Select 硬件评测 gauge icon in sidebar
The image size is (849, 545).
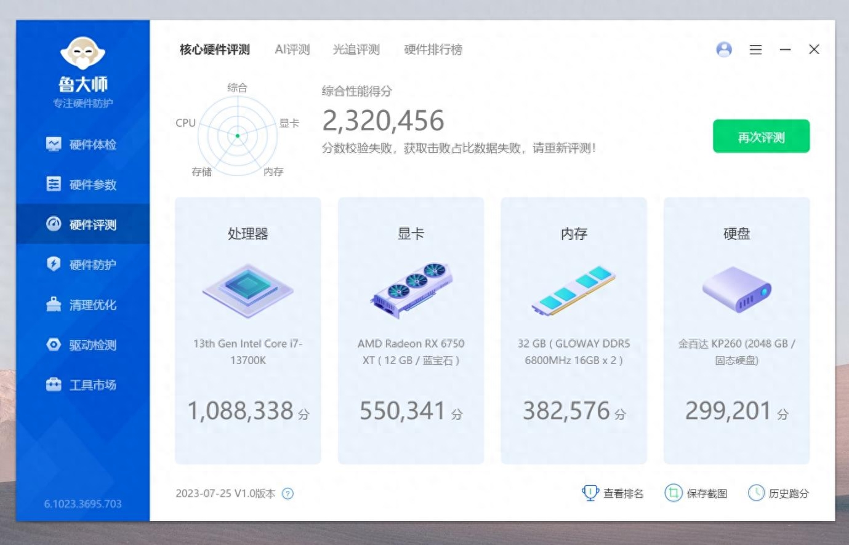click(54, 224)
